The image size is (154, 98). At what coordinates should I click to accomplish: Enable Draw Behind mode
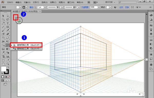pyautogui.click(x=6, y=80)
